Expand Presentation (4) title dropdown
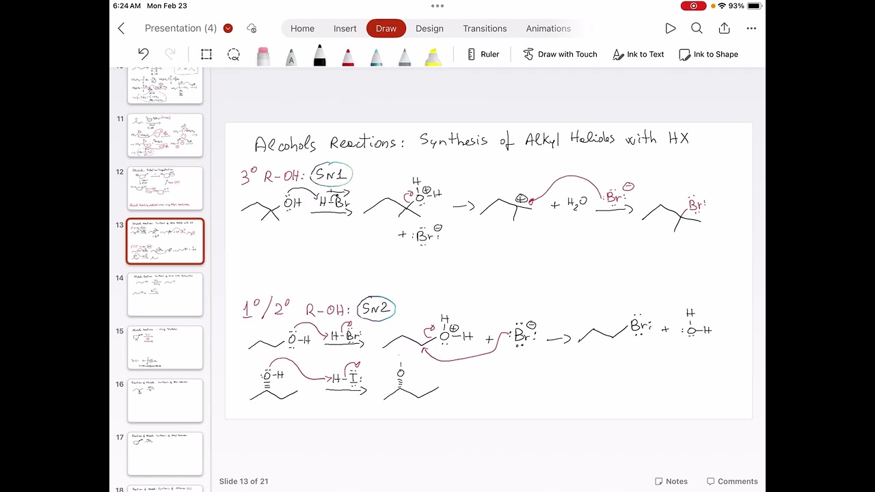The image size is (875, 492). 228,28
